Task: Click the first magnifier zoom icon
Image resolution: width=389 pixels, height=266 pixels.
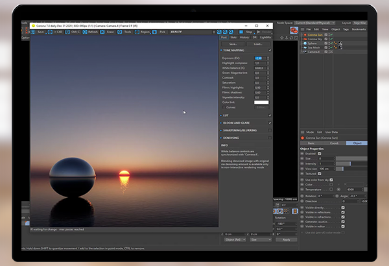Action: [x=219, y=32]
